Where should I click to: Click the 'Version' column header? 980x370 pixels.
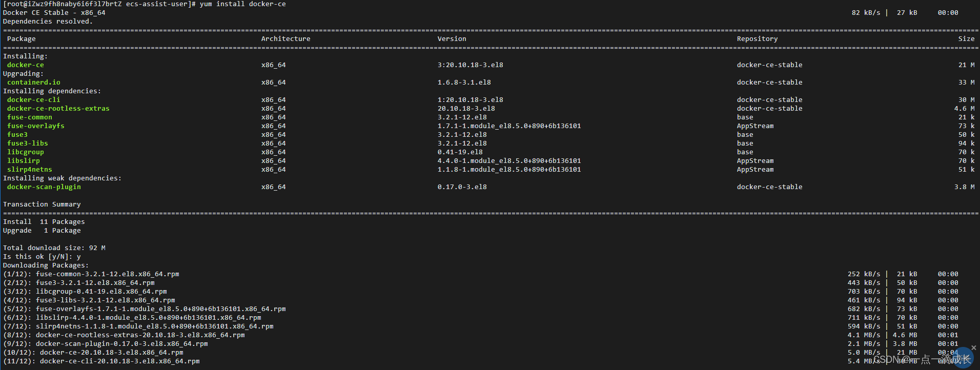452,39
